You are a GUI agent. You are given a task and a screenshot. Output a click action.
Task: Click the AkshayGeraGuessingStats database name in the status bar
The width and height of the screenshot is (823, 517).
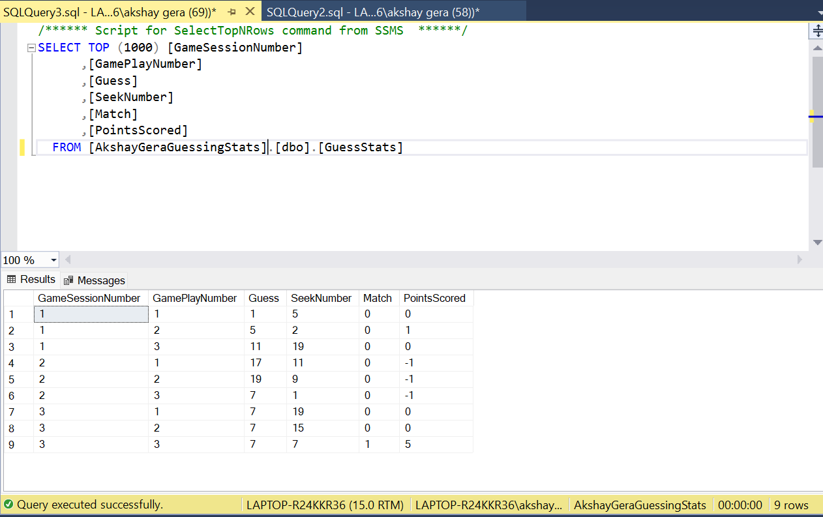(x=640, y=505)
